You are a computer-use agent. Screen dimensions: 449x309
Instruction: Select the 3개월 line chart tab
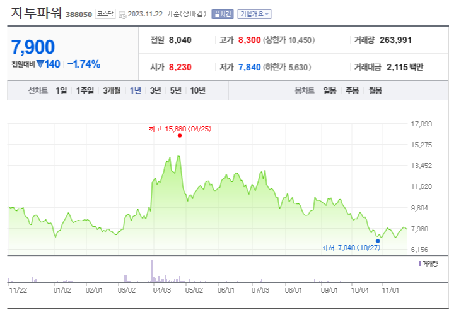coord(112,90)
